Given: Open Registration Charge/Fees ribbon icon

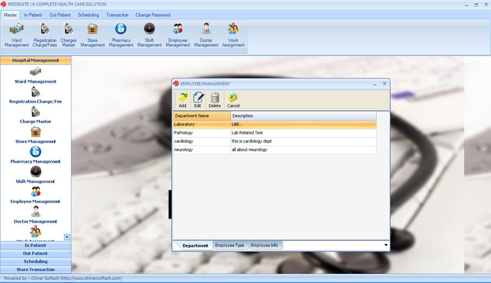Looking at the screenshot, I should tap(45, 35).
